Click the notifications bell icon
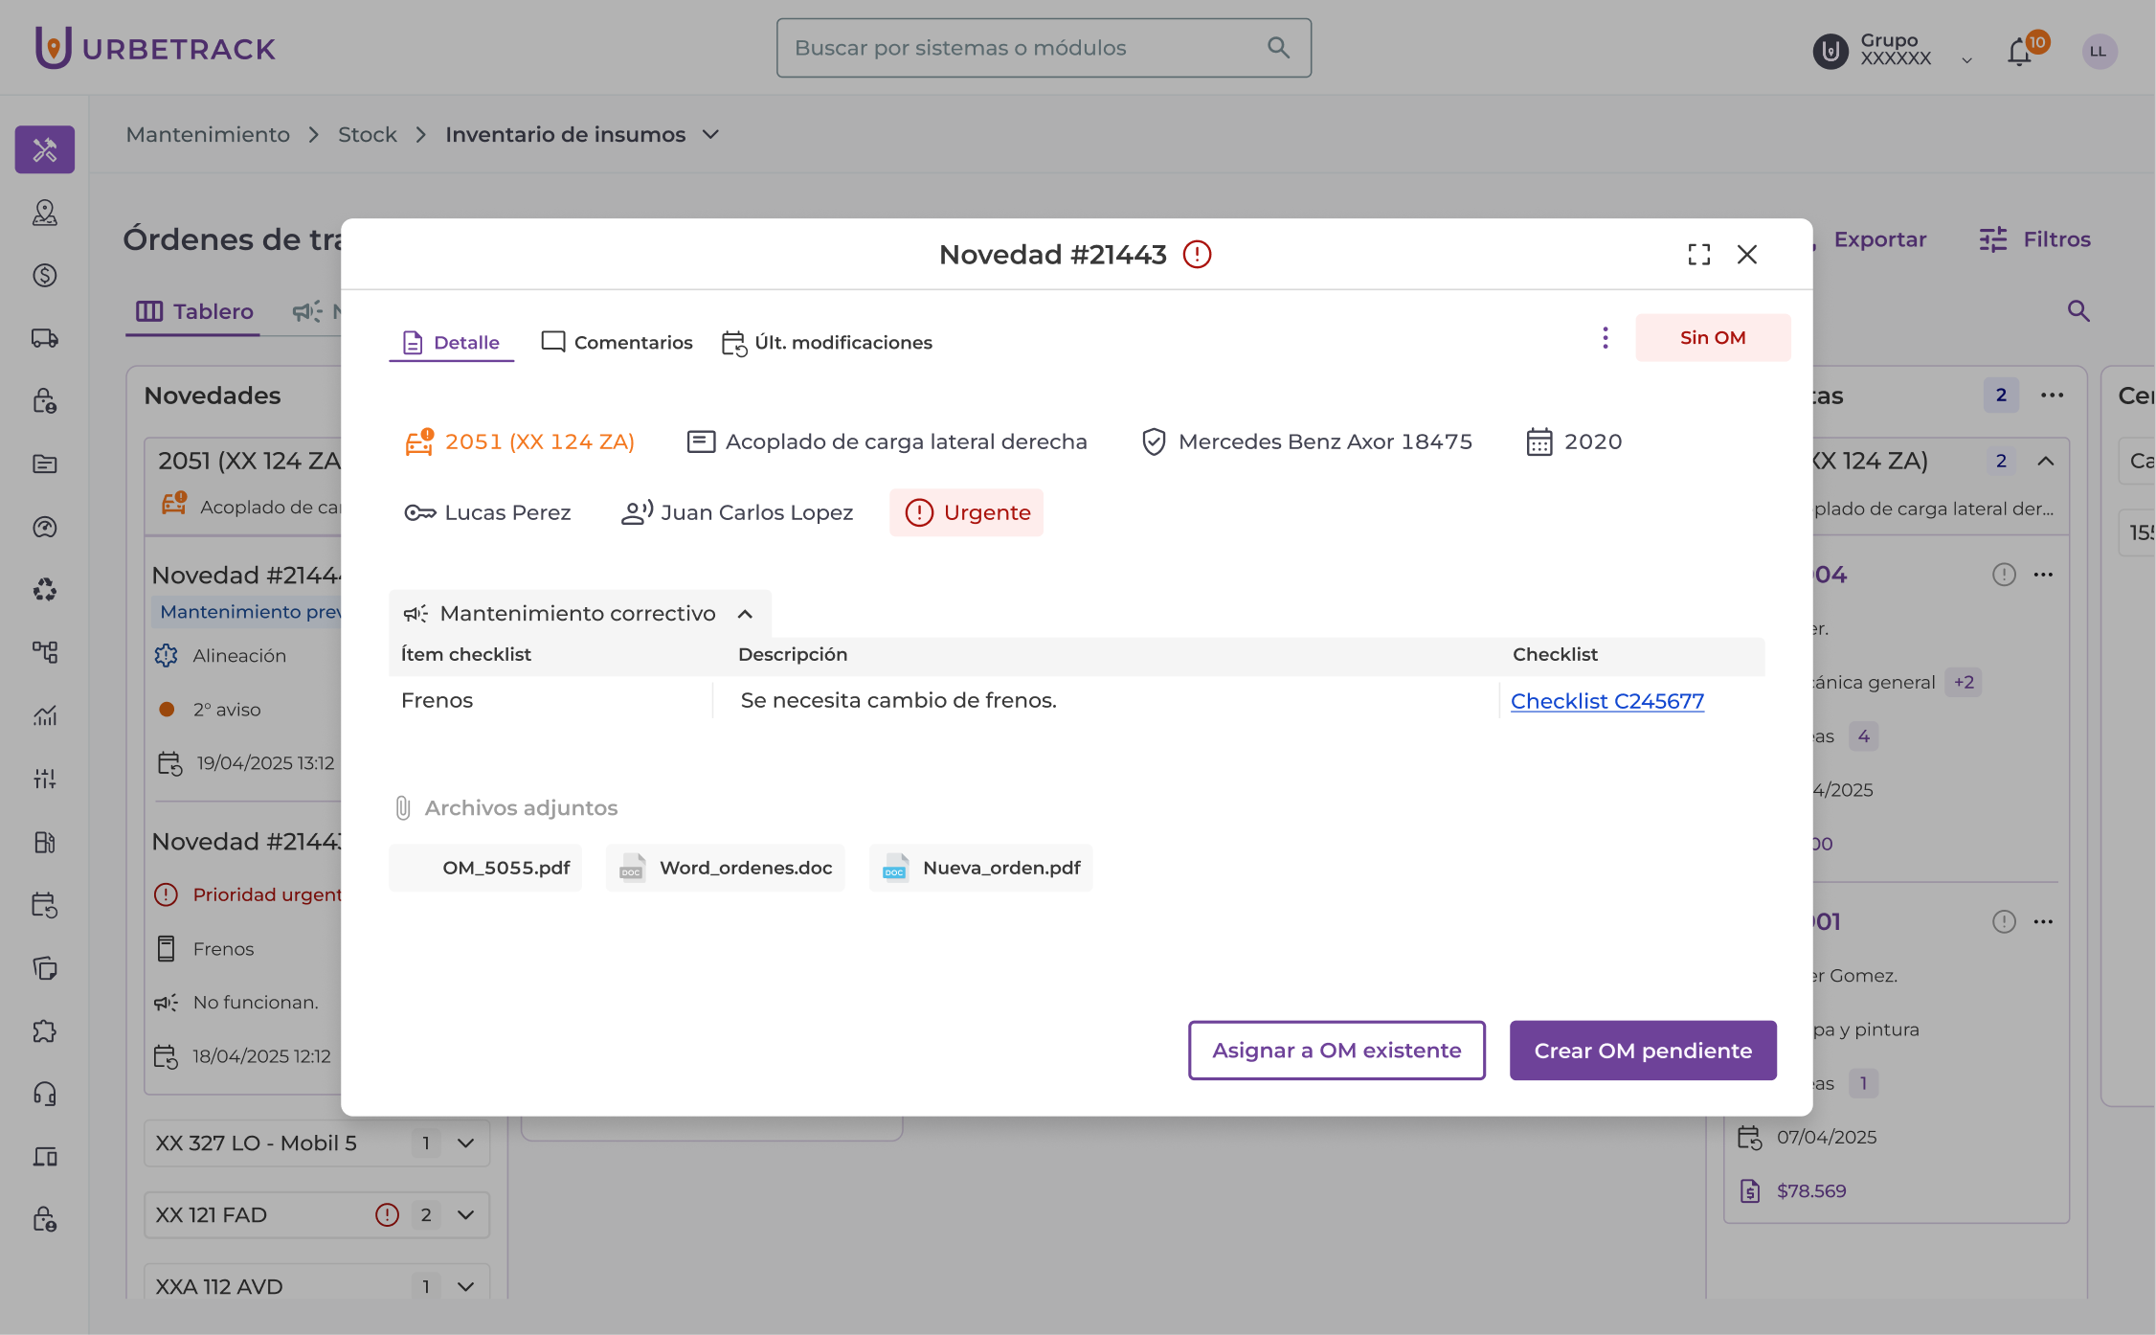The width and height of the screenshot is (2156, 1335). 2019,52
